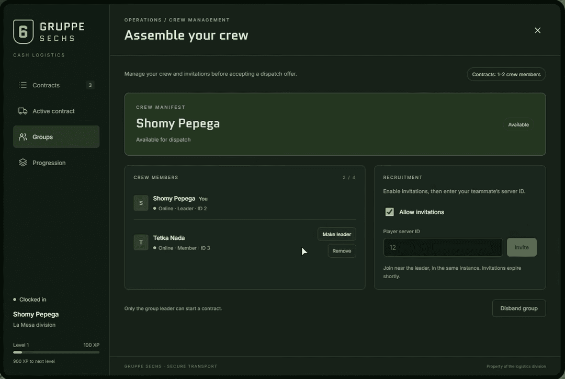Click the Invite button
The height and width of the screenshot is (379, 565).
click(522, 247)
